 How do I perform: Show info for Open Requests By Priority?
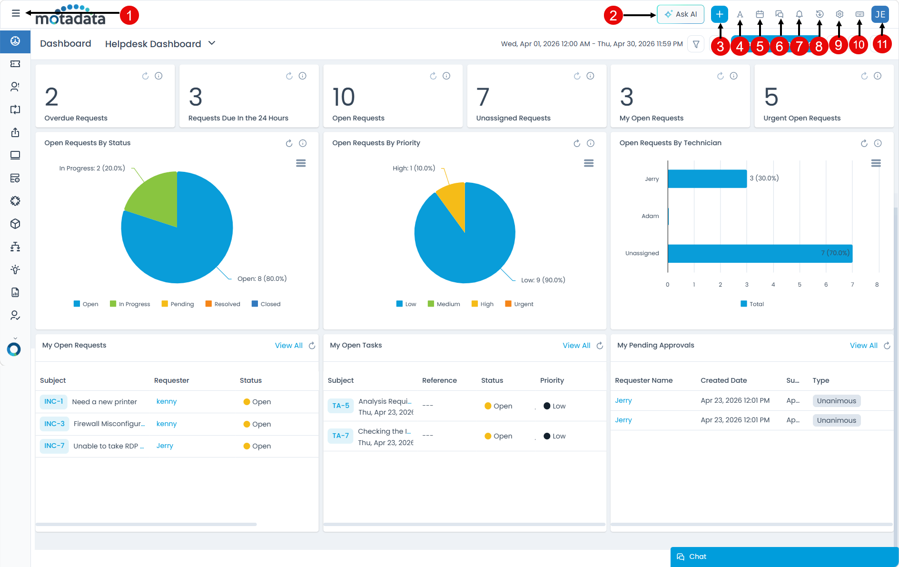(591, 143)
